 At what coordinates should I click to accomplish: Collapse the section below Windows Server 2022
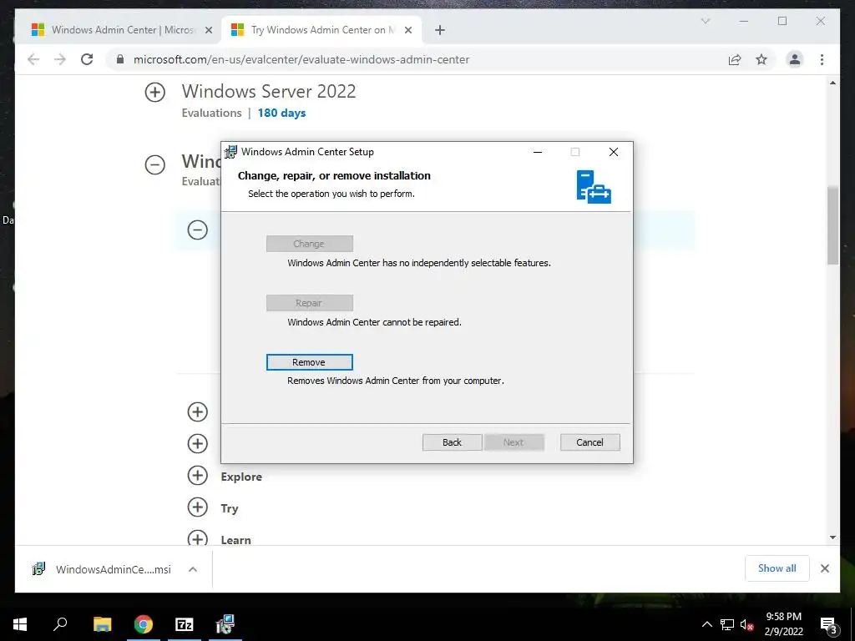pos(154,164)
